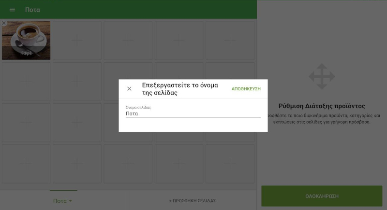
Task: Open the Ποτα page tab dropdown
Action: tap(63, 201)
